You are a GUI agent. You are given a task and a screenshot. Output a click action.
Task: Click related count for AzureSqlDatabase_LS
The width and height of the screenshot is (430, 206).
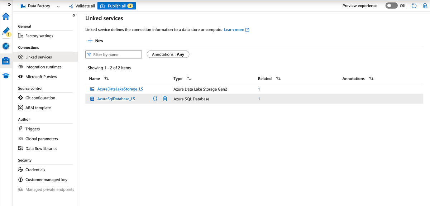[259, 99]
